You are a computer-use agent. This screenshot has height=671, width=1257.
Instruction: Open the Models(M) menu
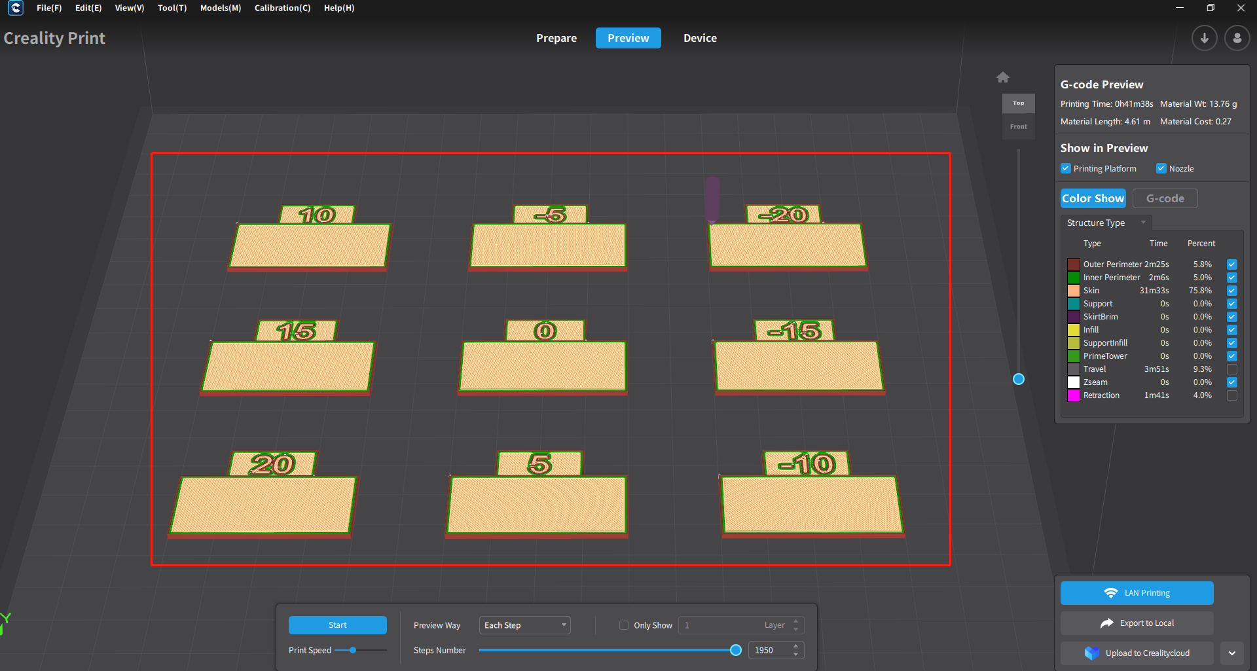(221, 8)
